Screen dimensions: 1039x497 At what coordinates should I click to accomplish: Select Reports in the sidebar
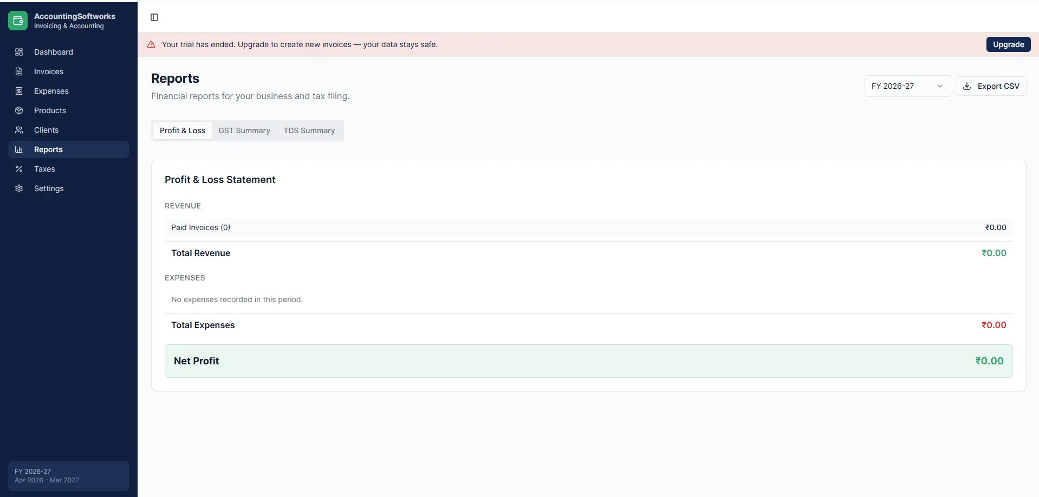coord(68,149)
